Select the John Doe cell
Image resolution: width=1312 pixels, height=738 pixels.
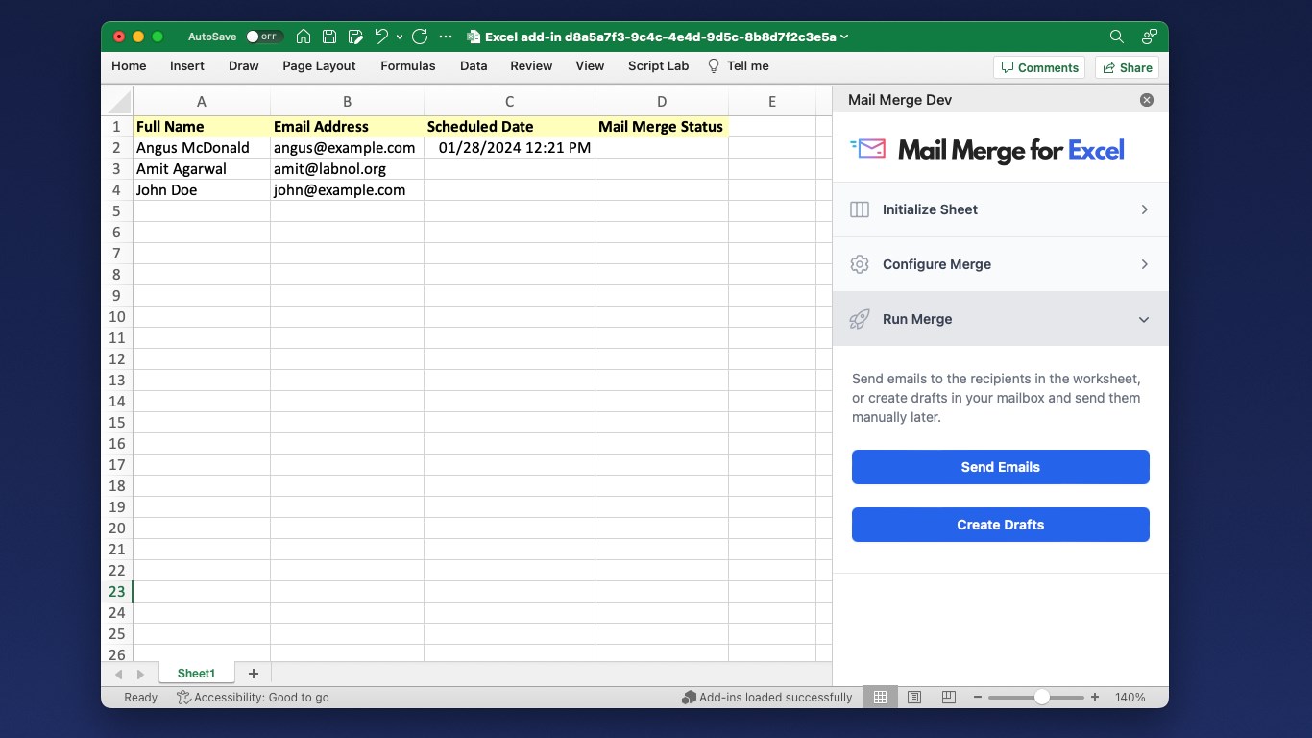click(202, 189)
